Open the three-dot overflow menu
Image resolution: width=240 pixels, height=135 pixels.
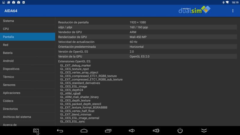click(x=233, y=11)
